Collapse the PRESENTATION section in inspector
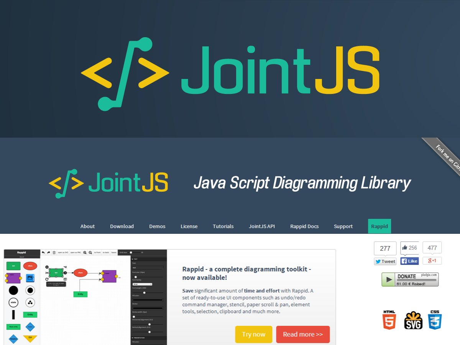 149,338
